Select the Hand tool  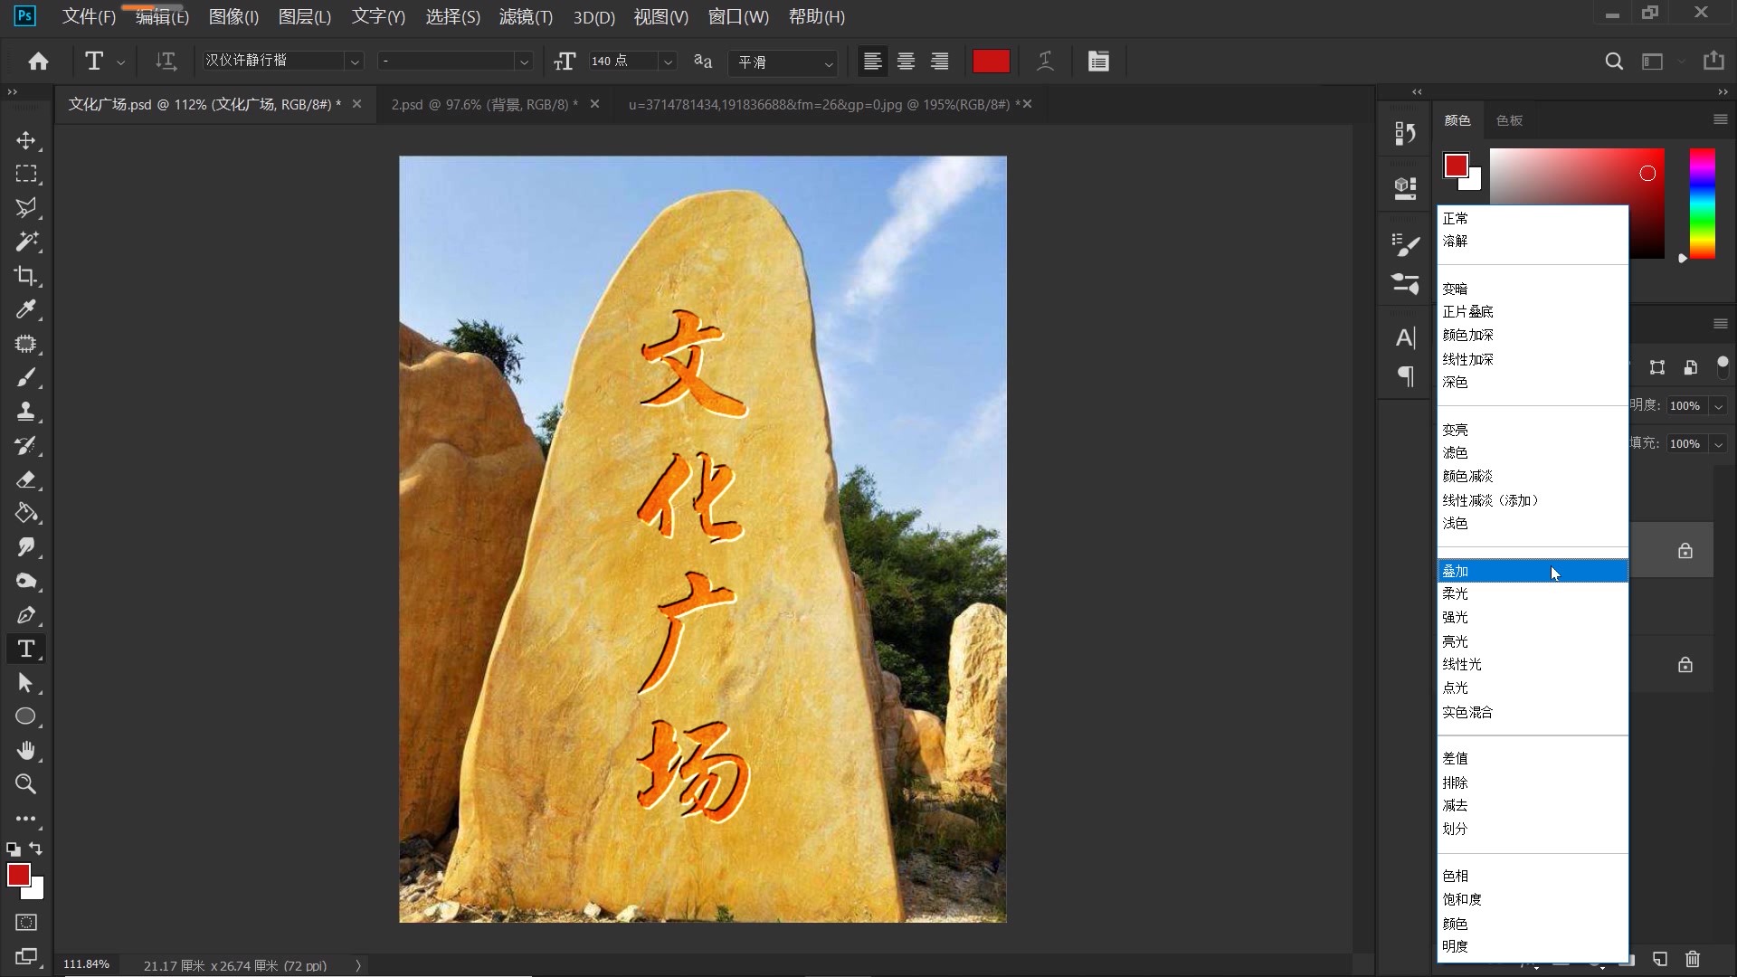pos(26,750)
